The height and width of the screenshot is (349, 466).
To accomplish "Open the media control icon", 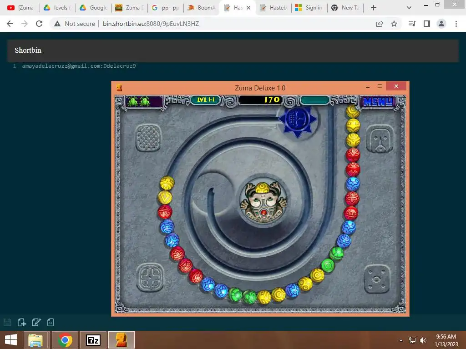I will pos(412,24).
